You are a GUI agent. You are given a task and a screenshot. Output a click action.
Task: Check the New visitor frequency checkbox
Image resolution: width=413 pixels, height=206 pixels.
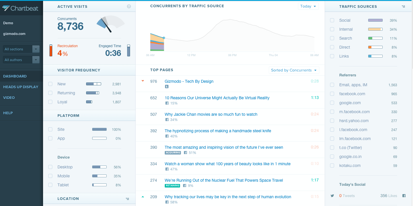coord(50,84)
